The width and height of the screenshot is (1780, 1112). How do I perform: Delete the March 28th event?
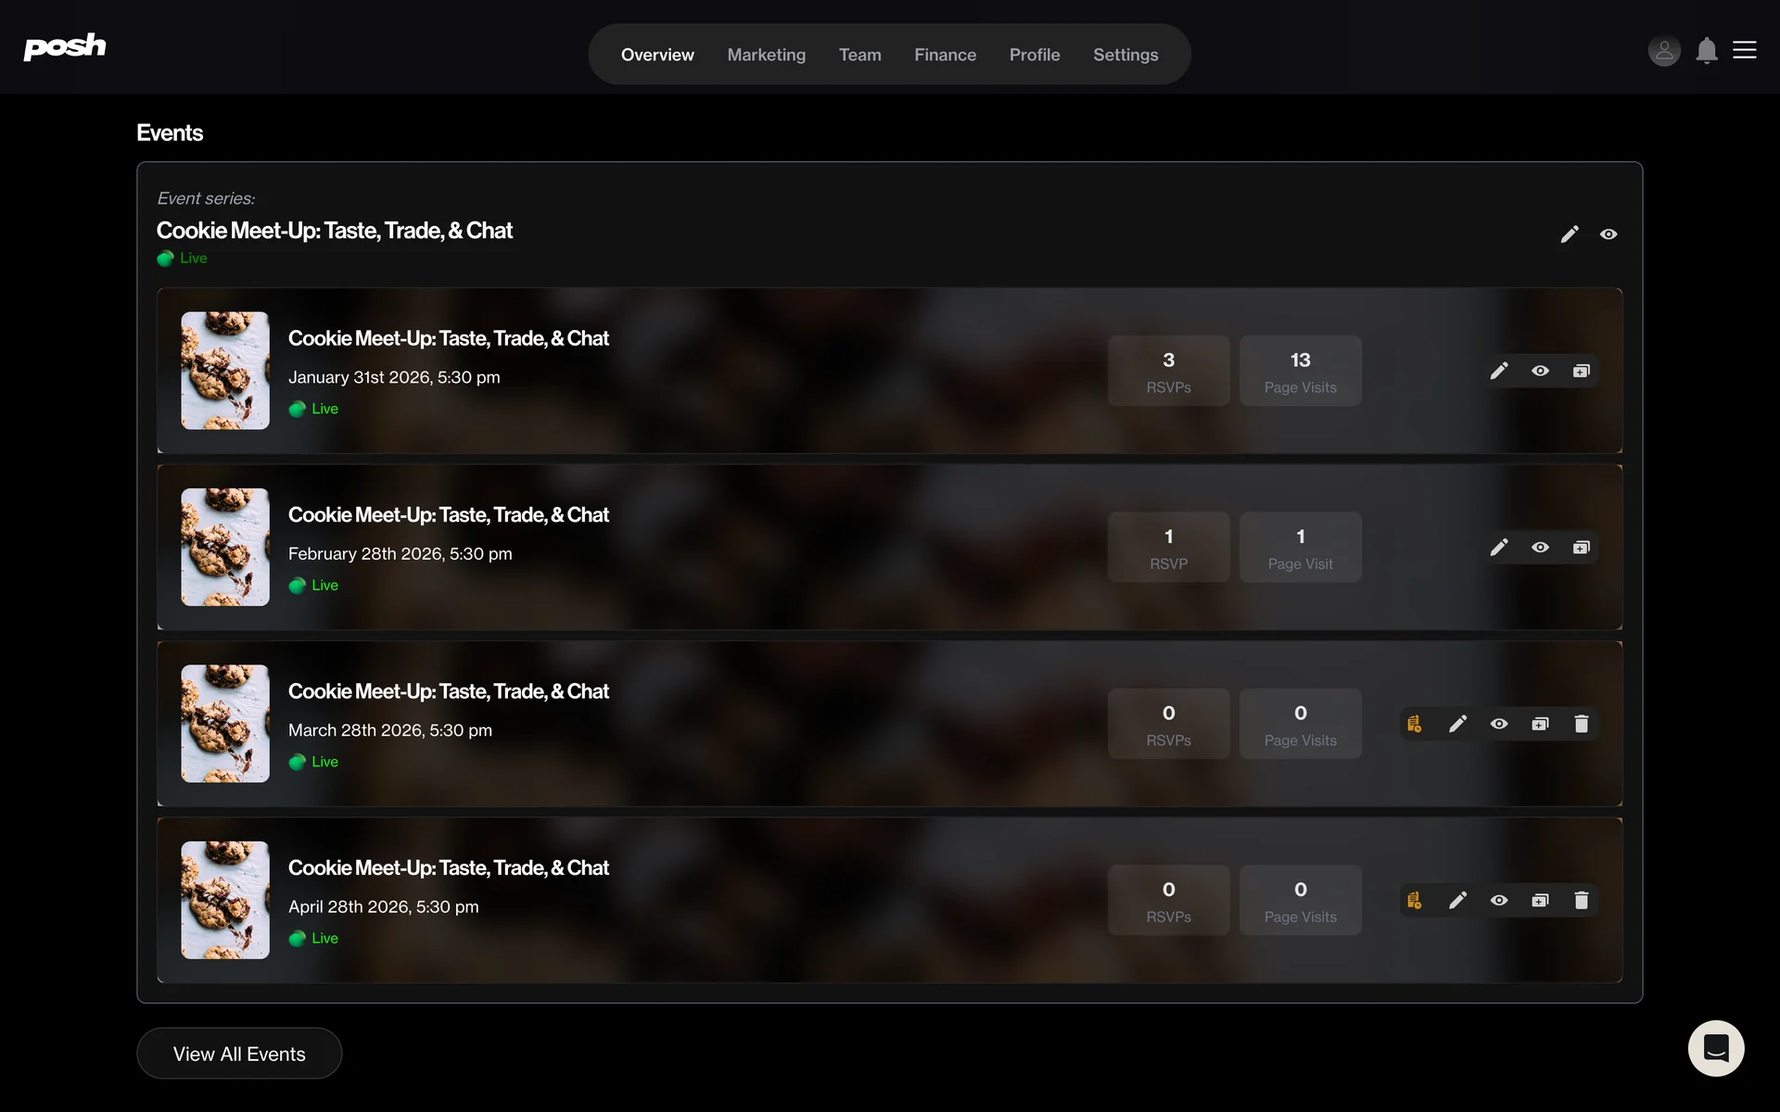coord(1581,724)
